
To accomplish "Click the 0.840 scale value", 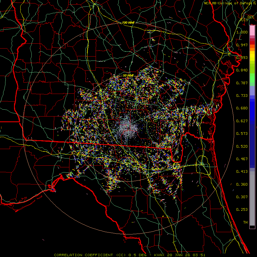I will (x=242, y=70).
